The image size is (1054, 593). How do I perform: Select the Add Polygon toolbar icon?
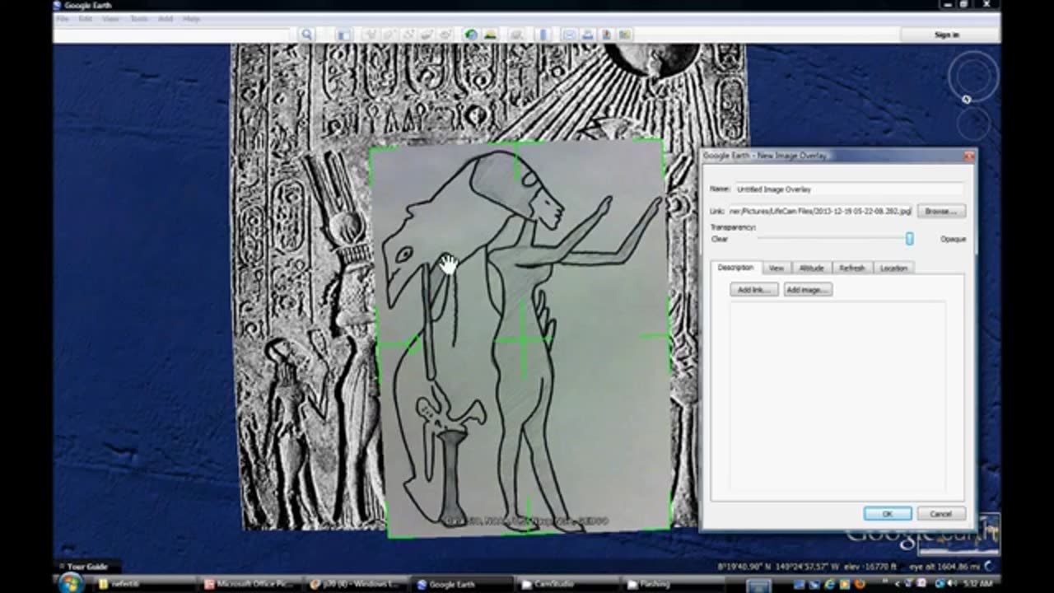389,35
